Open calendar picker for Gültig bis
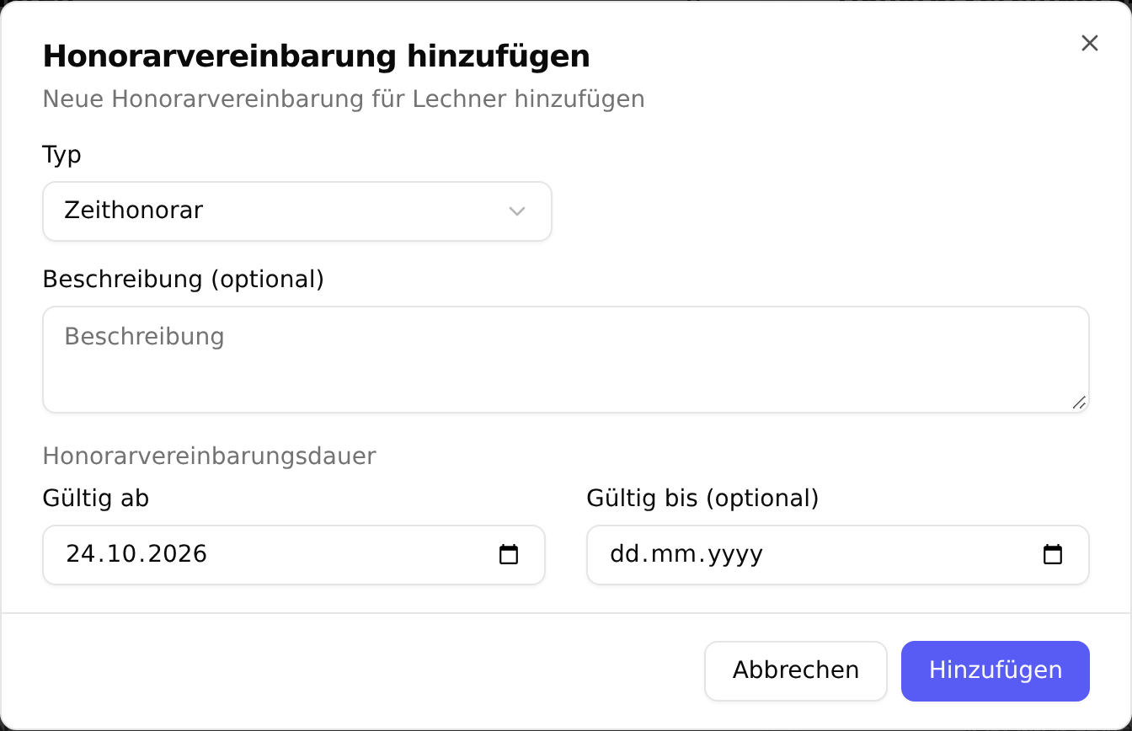This screenshot has height=731, width=1132. pyautogui.click(x=1053, y=555)
